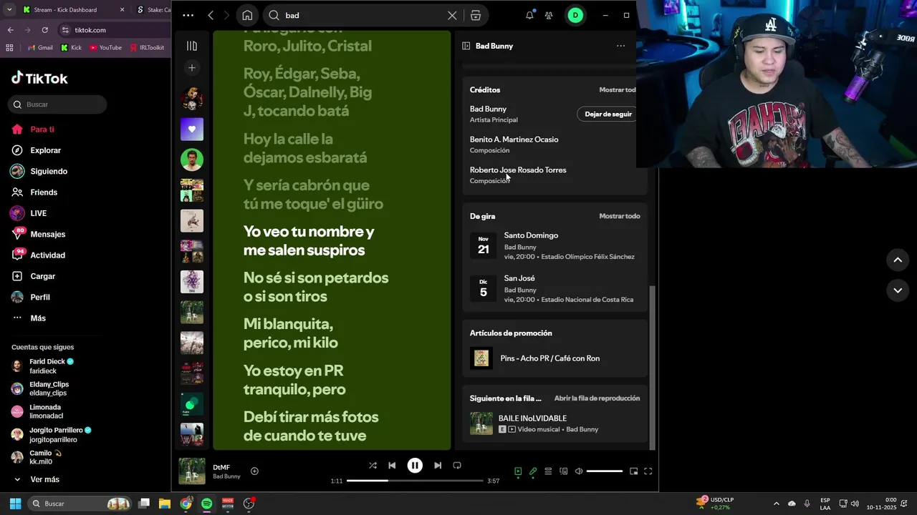Toggle lyrics microphone button
Image resolution: width=917 pixels, height=515 pixels.
[x=533, y=471]
